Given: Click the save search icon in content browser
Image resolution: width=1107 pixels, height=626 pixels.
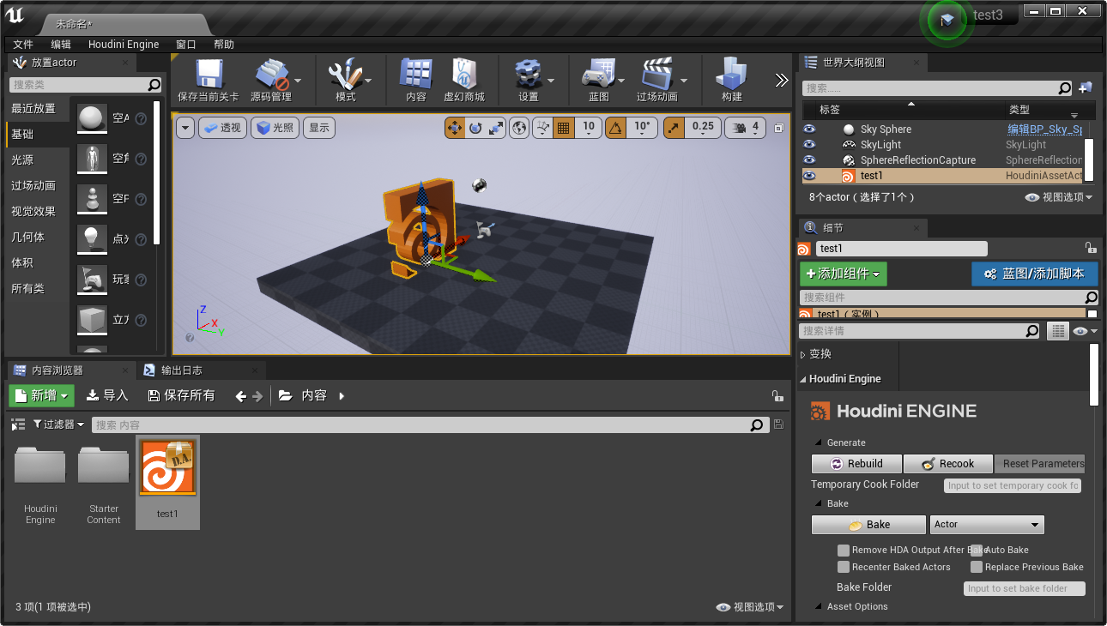Looking at the screenshot, I should [778, 424].
